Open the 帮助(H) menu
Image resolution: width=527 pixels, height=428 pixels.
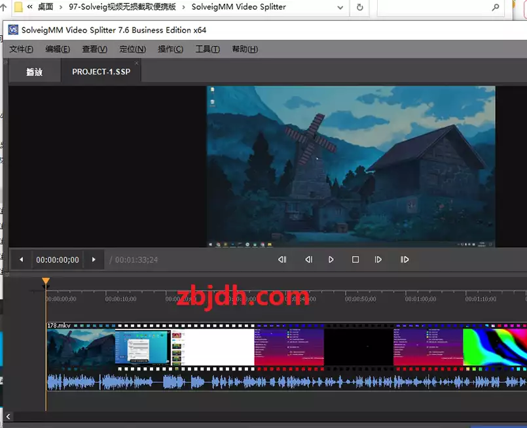245,49
